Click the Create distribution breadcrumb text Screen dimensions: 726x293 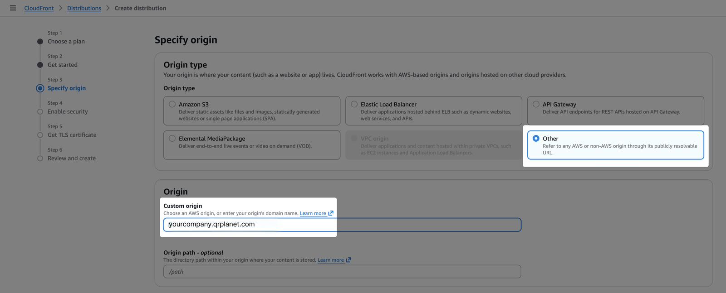tap(140, 8)
